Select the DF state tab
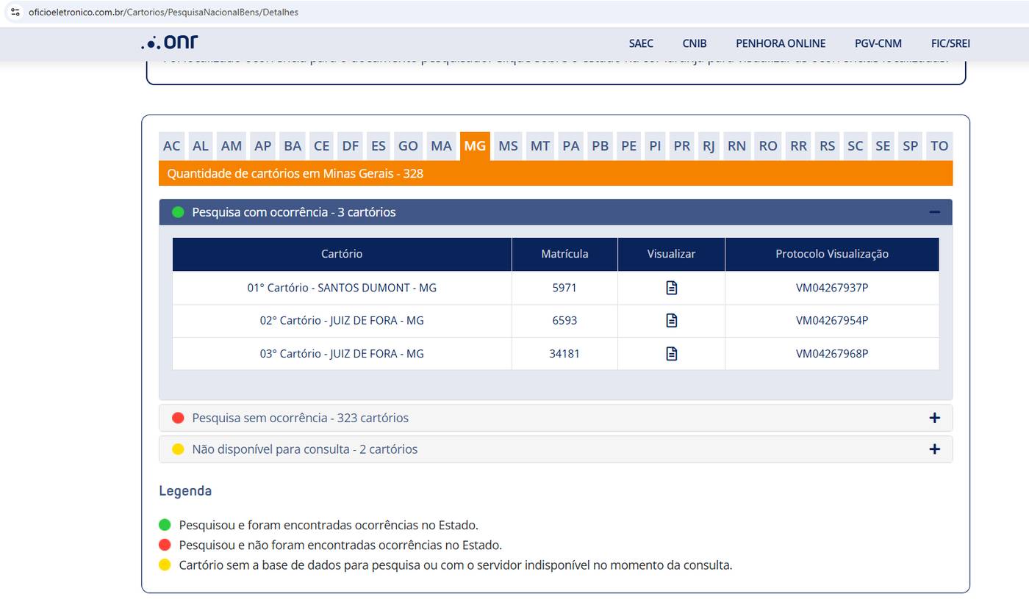Screen dimensions: 1029x602 pyautogui.click(x=351, y=146)
